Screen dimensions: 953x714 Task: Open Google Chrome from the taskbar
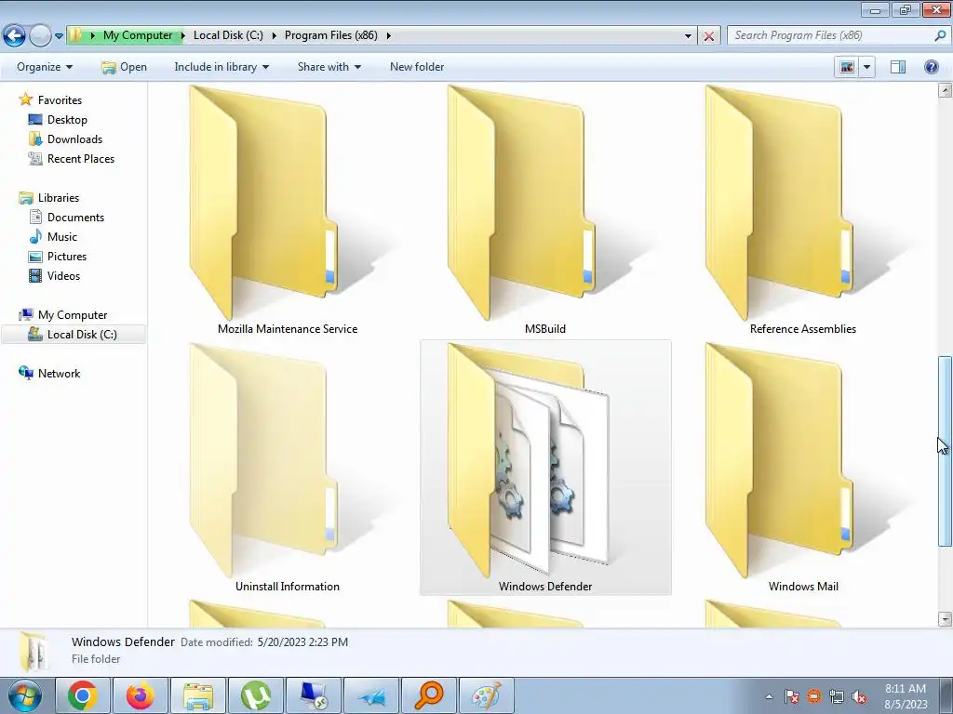click(x=83, y=695)
